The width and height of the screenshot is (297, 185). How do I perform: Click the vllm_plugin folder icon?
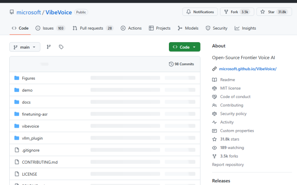click(x=17, y=138)
